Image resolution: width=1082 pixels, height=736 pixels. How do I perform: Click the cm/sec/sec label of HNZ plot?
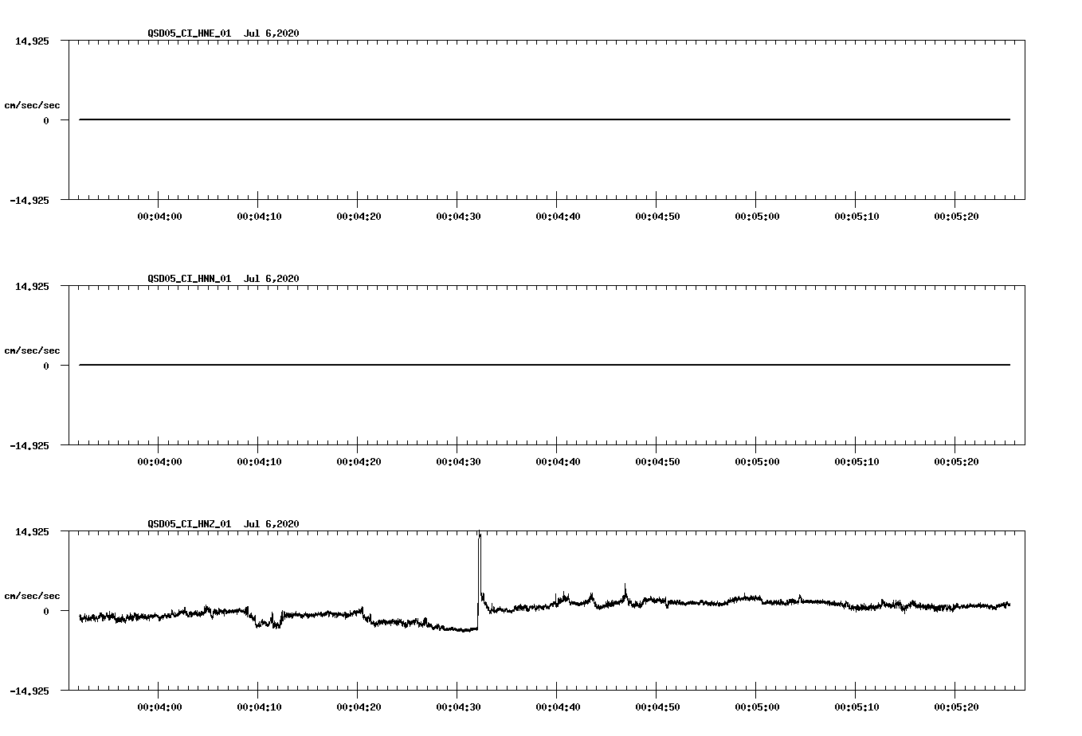tap(32, 596)
